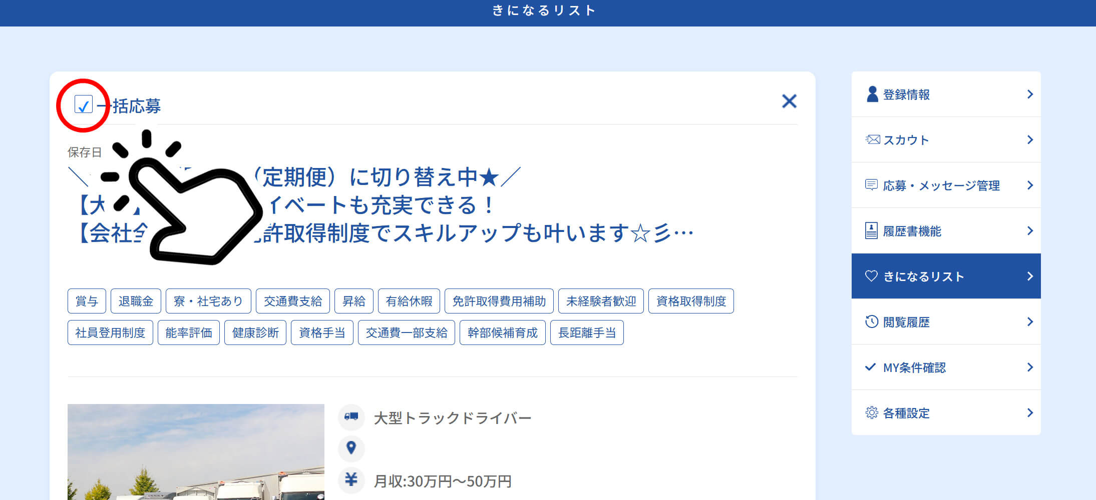Click the 幹部候補育成 tag
The height and width of the screenshot is (500, 1096).
(503, 332)
